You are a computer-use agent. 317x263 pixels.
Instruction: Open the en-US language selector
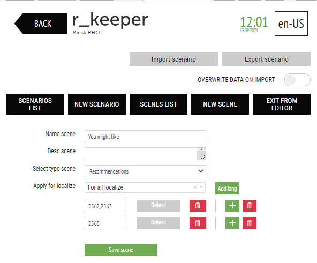tap(291, 24)
